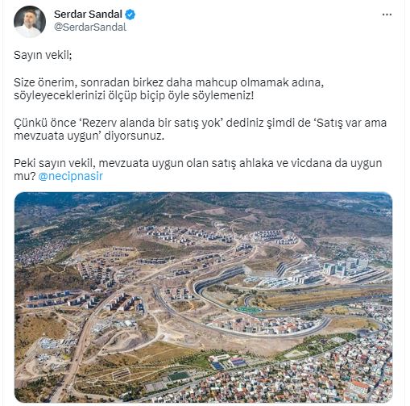
Task: Open the attached aerial photo
Action: point(203,297)
